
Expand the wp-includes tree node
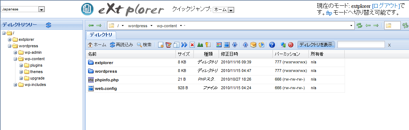point(15,85)
